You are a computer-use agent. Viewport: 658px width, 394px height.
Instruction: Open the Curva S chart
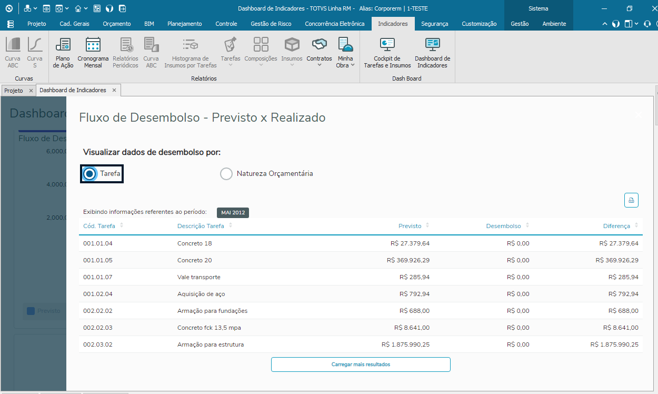[35, 53]
